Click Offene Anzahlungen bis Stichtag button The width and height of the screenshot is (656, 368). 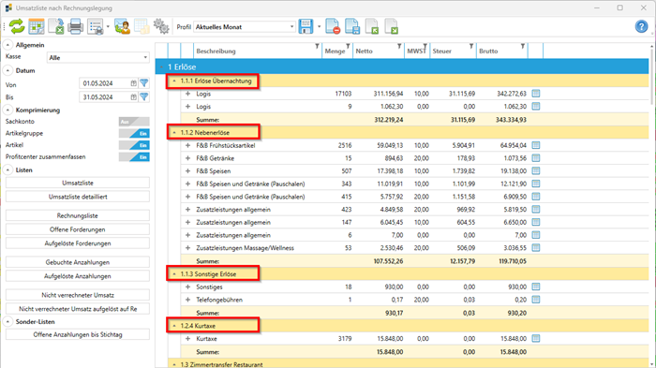(78, 334)
